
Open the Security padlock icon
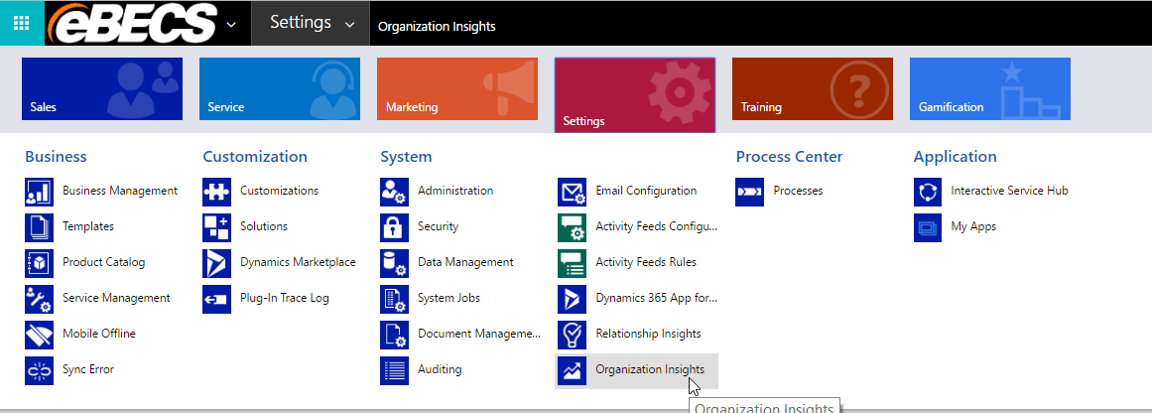point(395,227)
